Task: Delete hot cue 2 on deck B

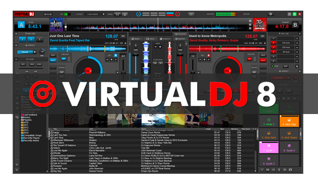Action: pos(297,43)
